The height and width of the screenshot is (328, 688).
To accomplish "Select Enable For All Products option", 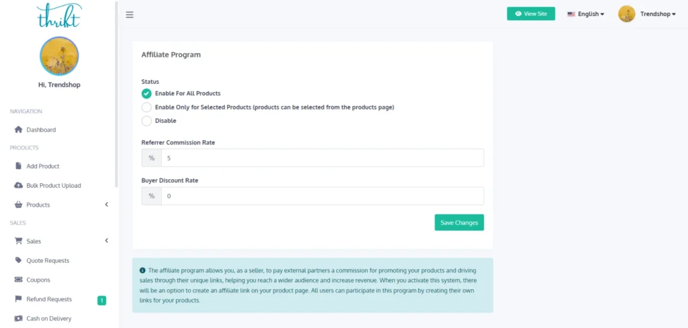I will 146,93.
